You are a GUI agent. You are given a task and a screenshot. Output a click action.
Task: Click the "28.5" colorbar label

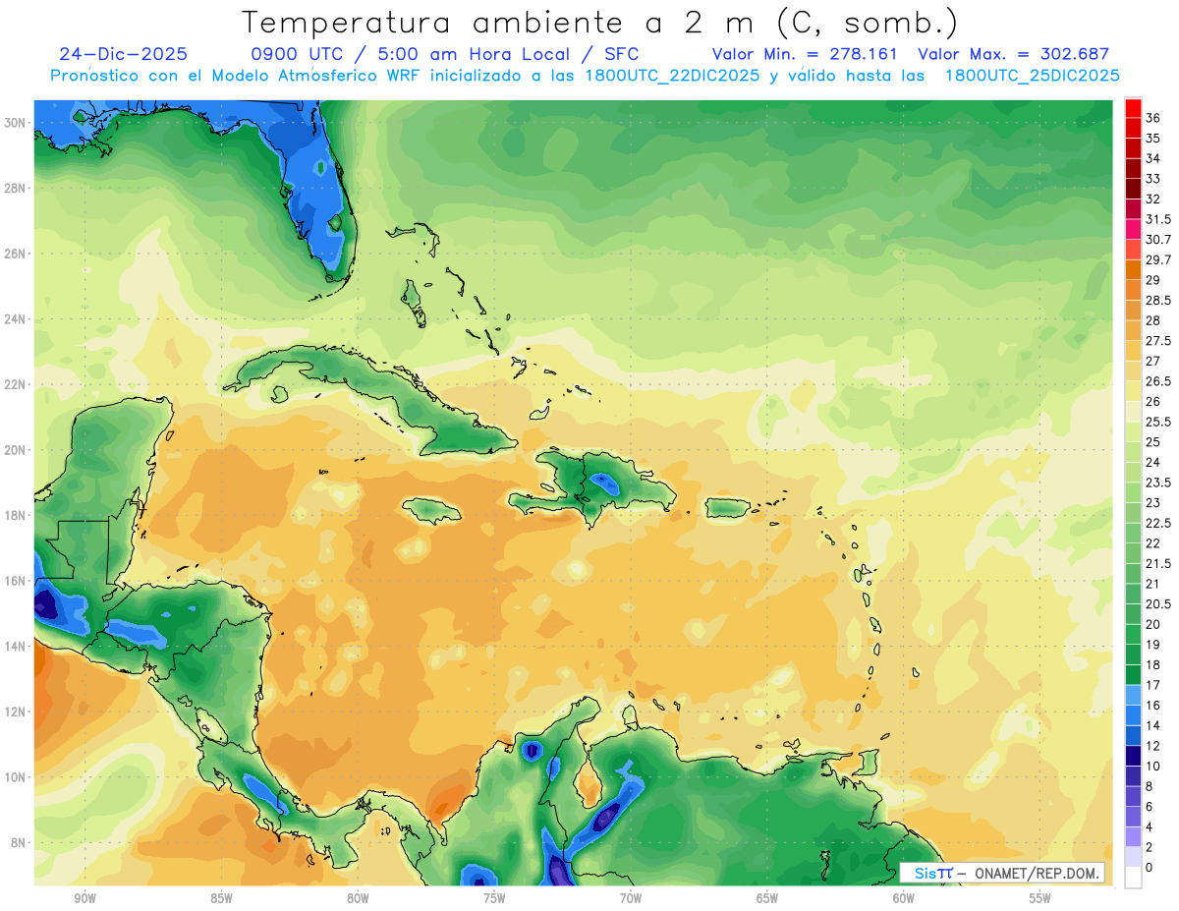[1158, 301]
